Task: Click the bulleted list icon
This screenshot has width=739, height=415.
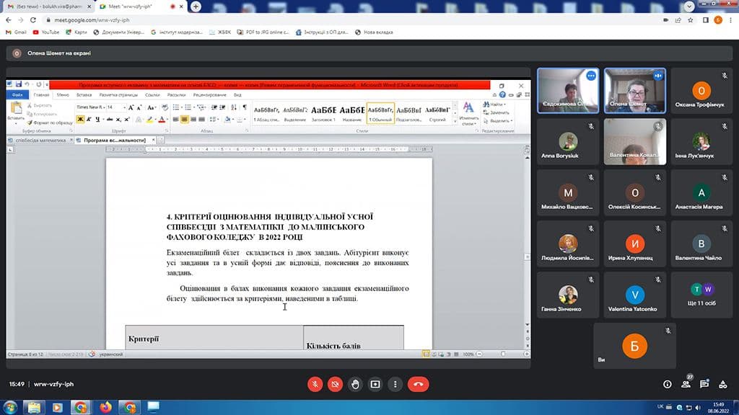Action: (175, 108)
